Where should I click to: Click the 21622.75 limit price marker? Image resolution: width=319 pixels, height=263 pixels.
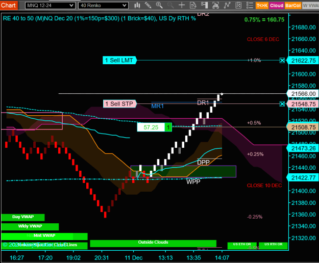click(303, 61)
